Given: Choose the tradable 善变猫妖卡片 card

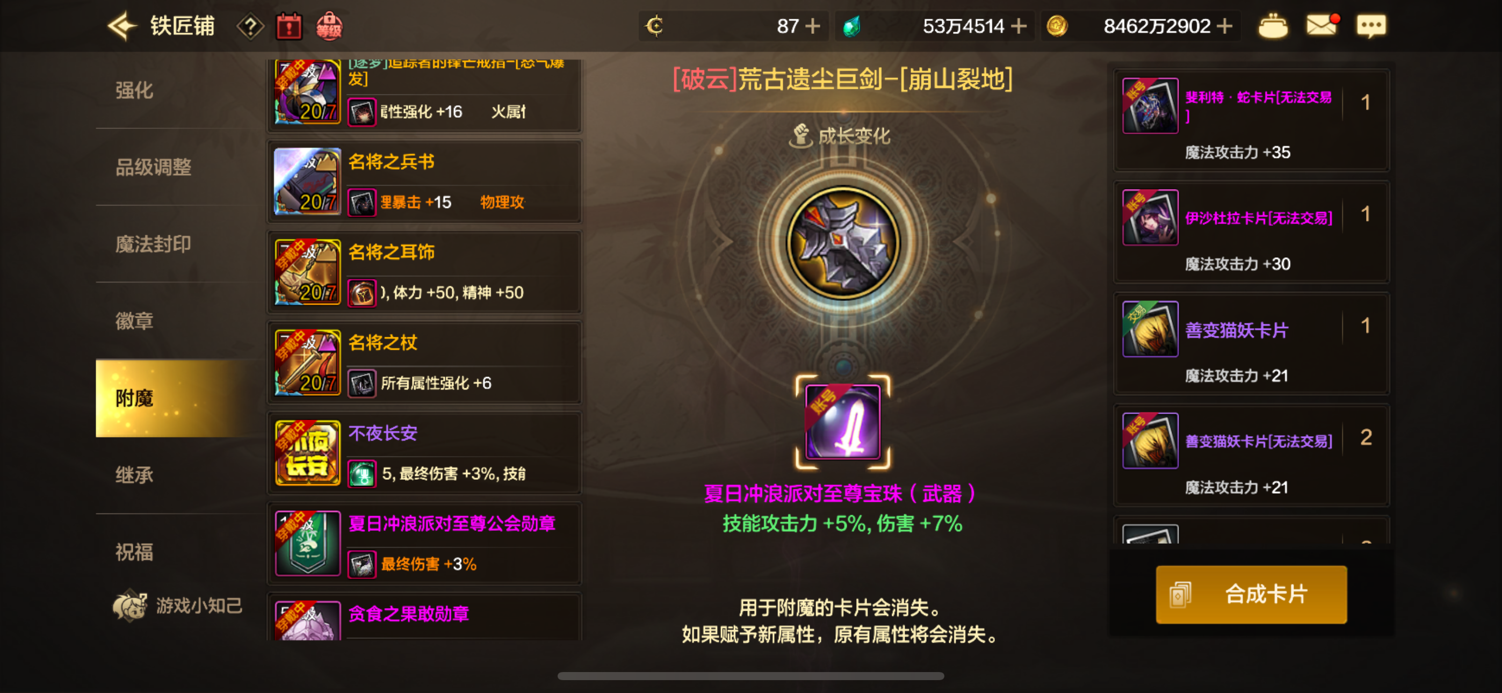Looking at the screenshot, I should (1251, 344).
